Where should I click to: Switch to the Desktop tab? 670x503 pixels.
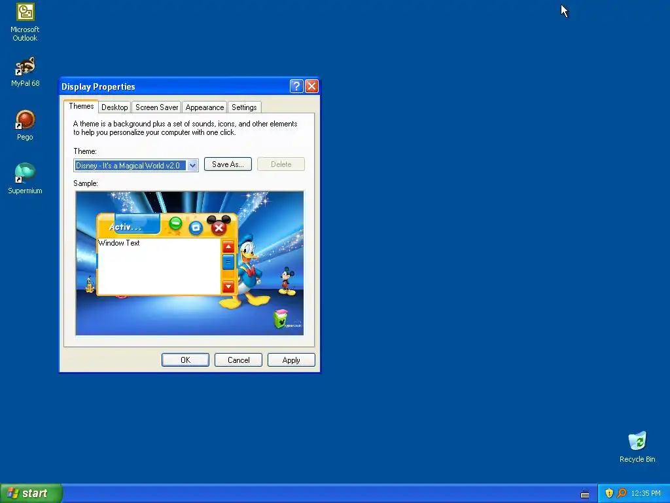coord(115,107)
